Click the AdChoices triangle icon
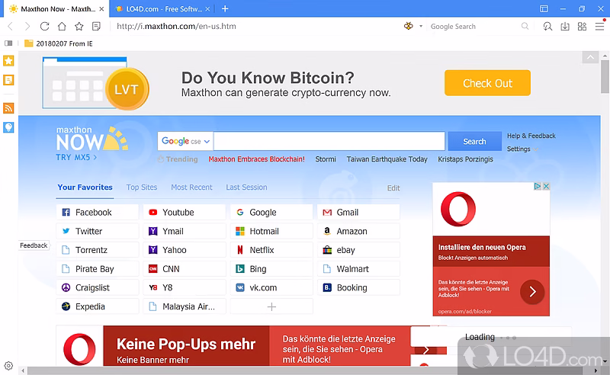Image resolution: width=610 pixels, height=375 pixels. pyautogui.click(x=538, y=186)
